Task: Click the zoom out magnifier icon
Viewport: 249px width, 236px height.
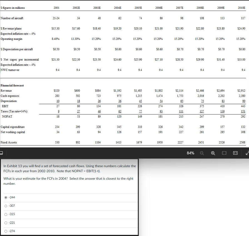Action: (202, 153)
